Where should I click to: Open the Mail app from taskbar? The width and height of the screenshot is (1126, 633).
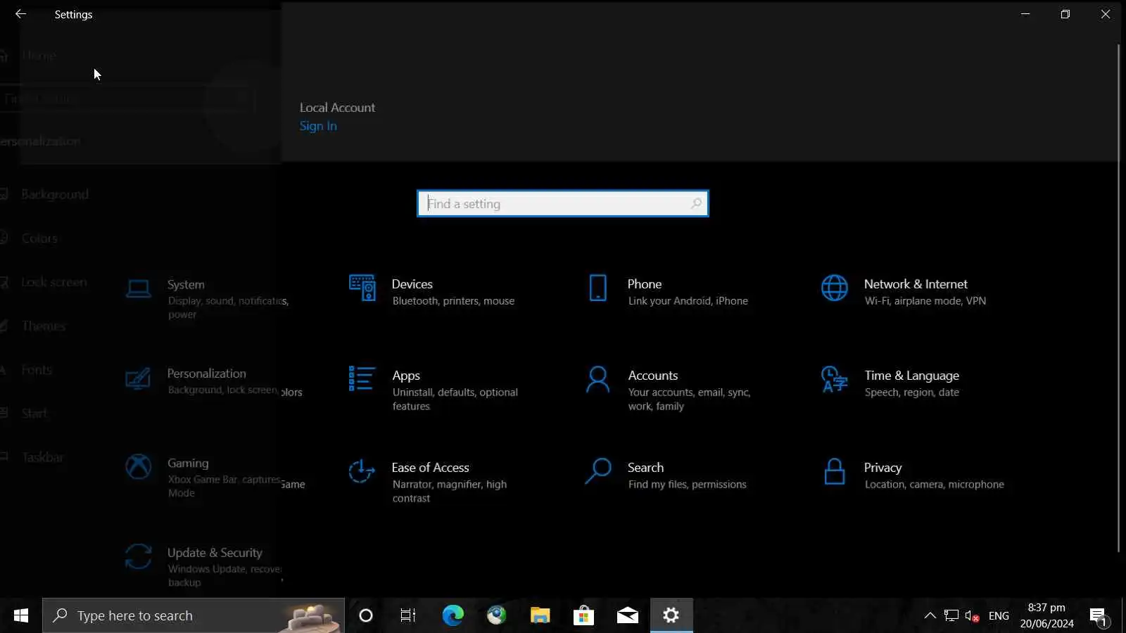click(x=627, y=615)
